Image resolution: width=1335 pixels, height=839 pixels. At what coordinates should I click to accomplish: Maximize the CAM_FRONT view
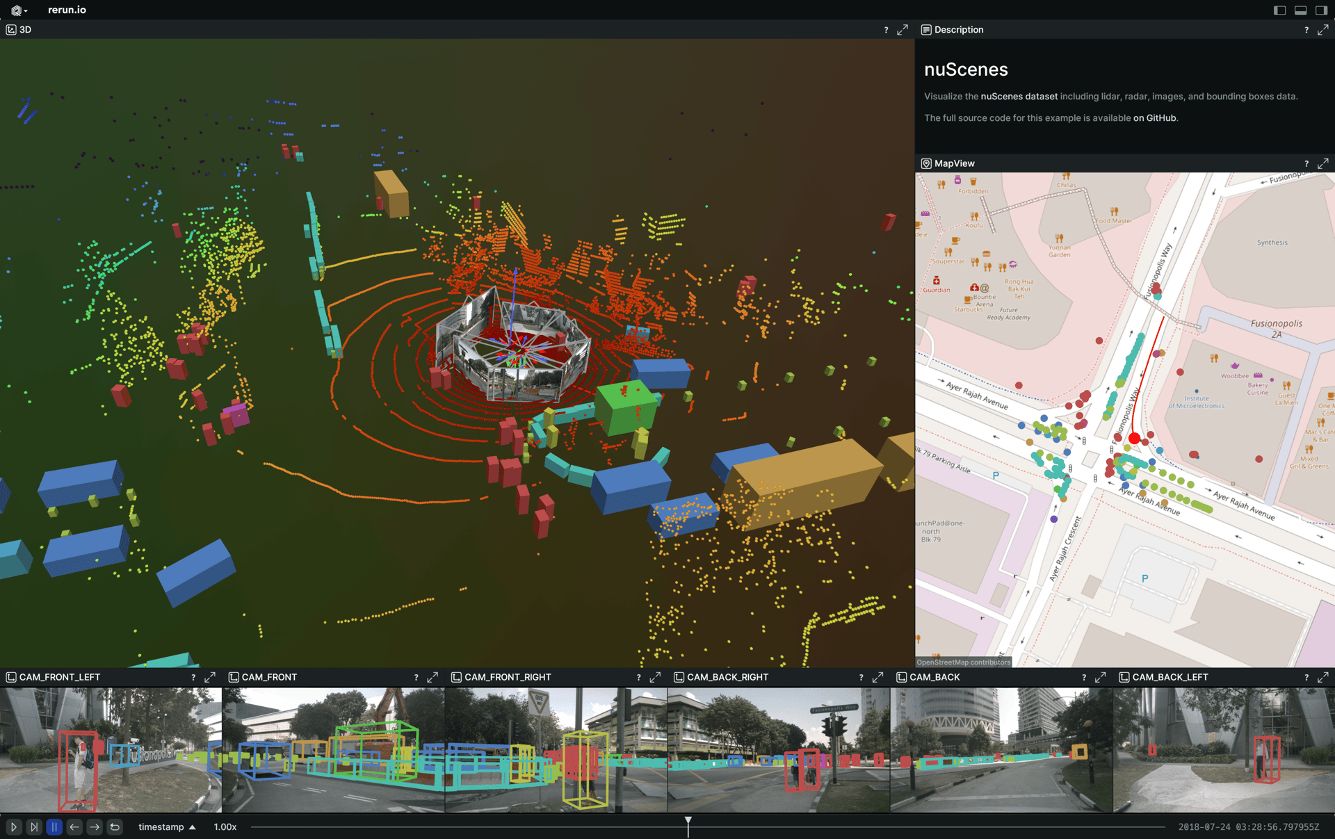coord(432,677)
